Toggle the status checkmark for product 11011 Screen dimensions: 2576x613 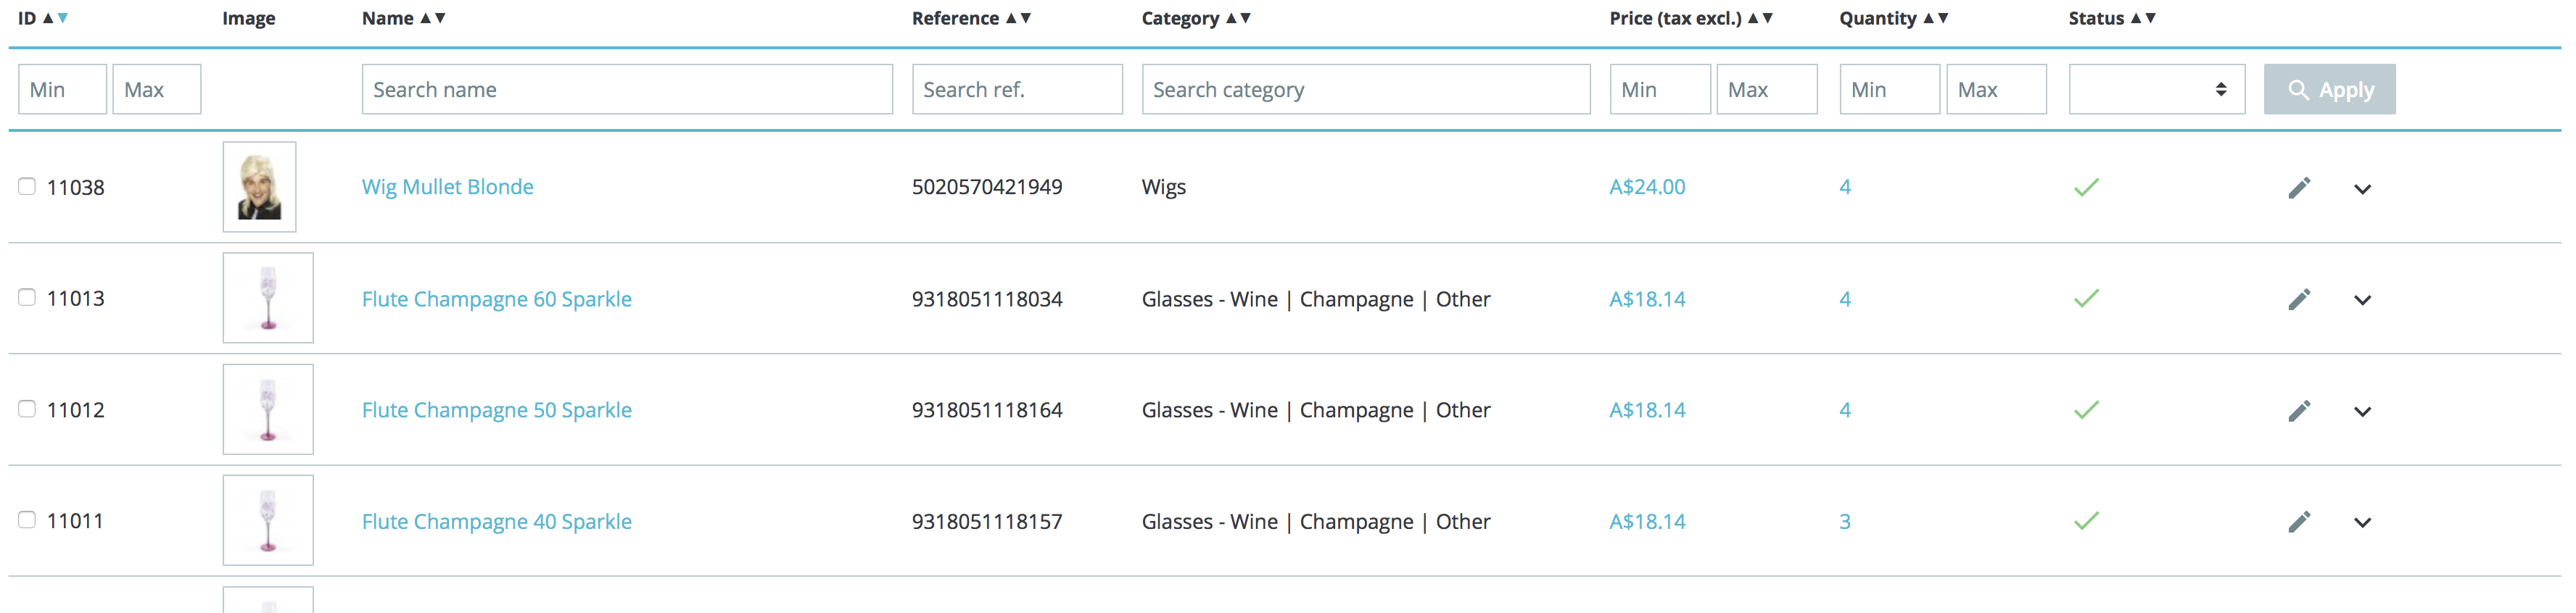[x=2086, y=521]
